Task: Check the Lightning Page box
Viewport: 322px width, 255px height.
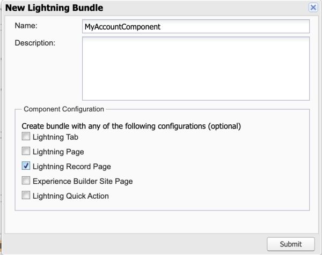Action: [26, 151]
